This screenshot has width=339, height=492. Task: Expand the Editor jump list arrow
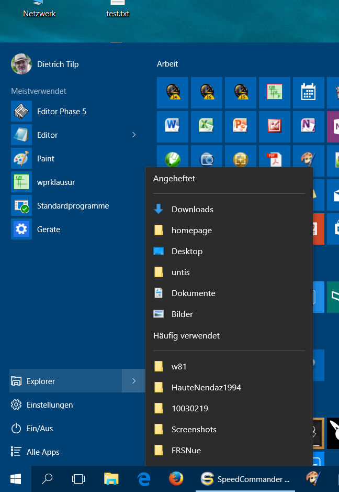point(134,135)
